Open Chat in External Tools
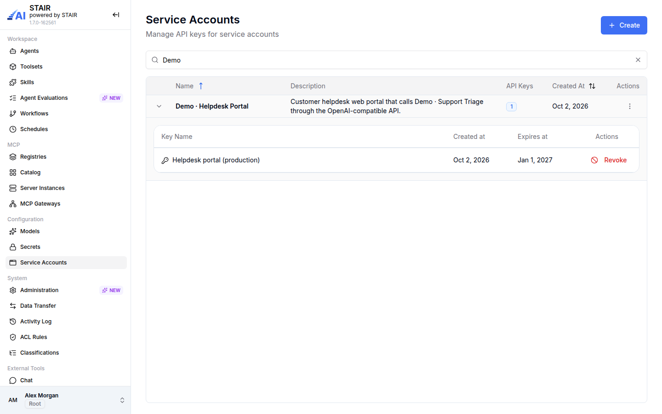 tap(66, 380)
